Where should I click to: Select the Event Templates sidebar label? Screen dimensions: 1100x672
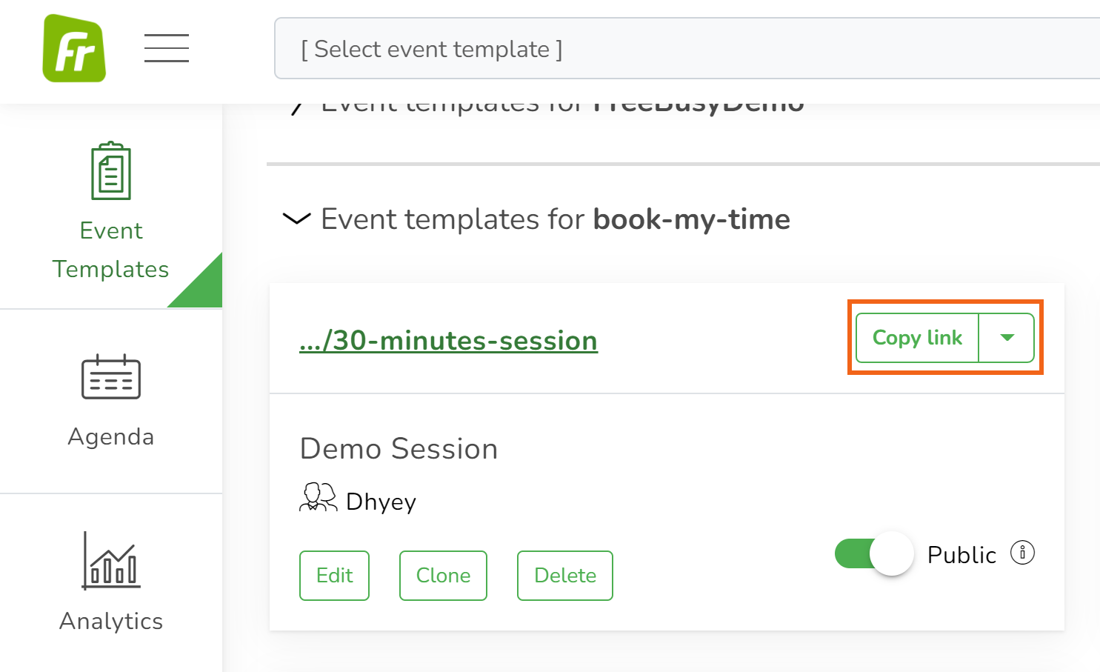111,250
